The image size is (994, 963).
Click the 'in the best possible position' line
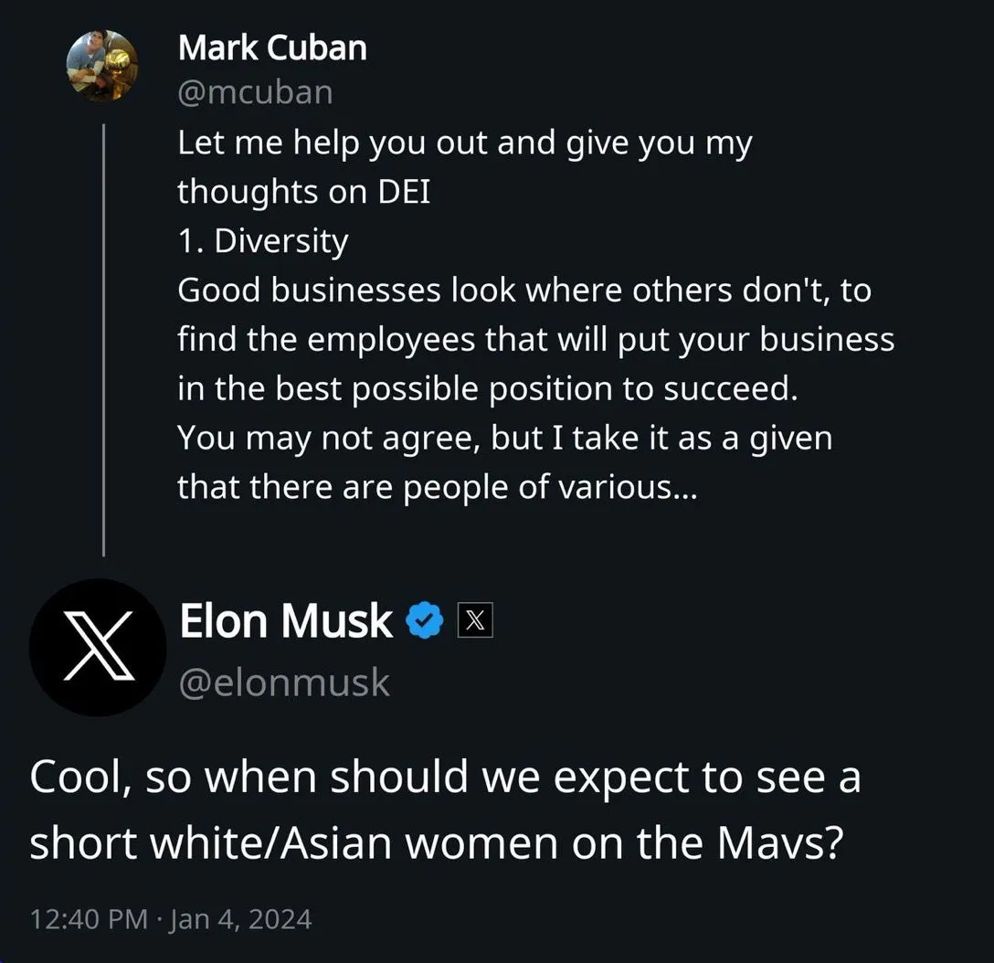[488, 388]
